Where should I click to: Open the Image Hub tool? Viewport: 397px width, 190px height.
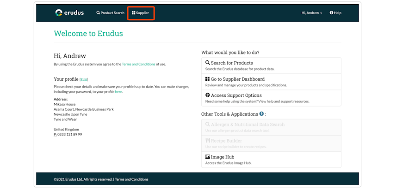271,160
